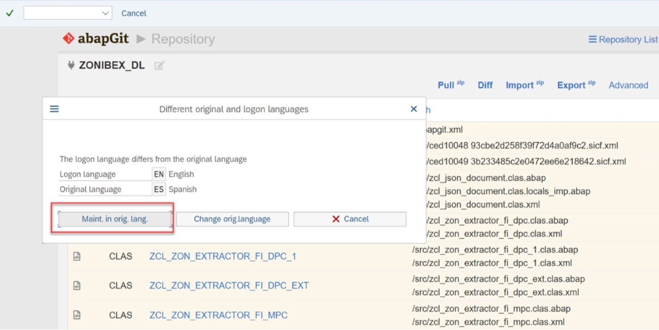659x330 pixels.
Task: Select Import zip menu item
Action: [525, 85]
